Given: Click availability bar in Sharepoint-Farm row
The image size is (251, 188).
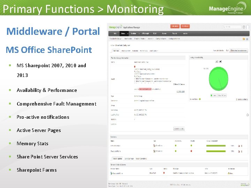Looking at the screenshot, I should (x=216, y=151).
